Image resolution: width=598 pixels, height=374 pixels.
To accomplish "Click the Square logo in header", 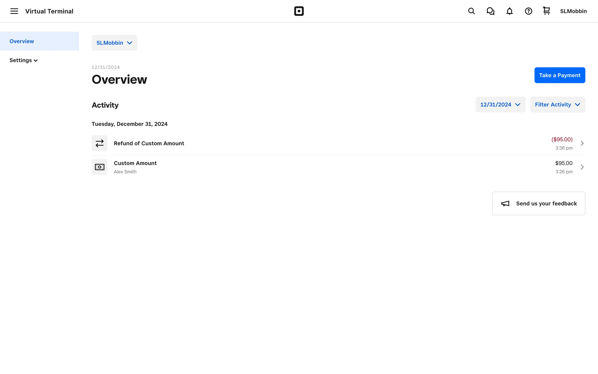I will point(299,11).
